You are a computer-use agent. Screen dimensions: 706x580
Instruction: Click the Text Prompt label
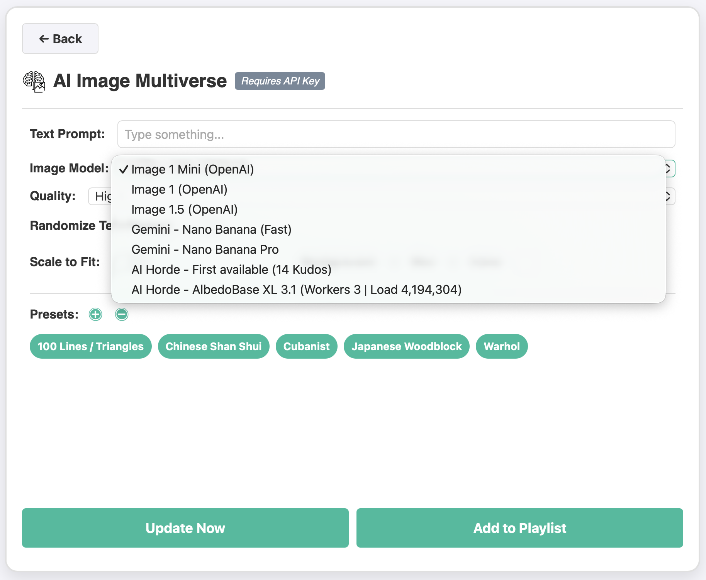point(68,134)
